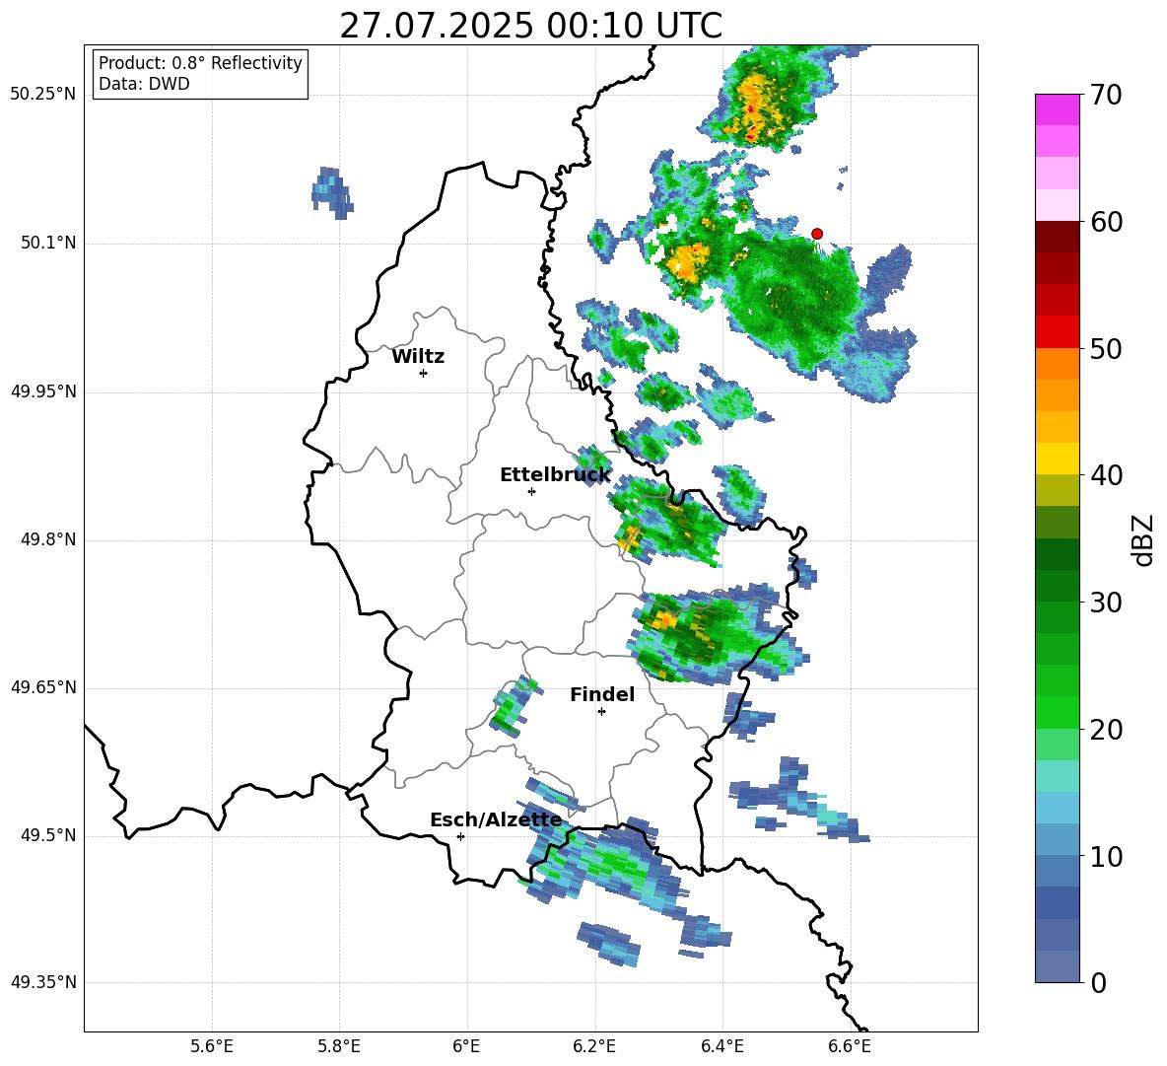Click the 5.8°E longitude label

tap(339, 1046)
